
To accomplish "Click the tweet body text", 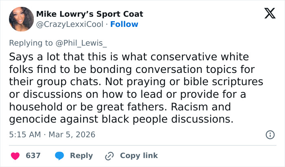I will (134, 88).
